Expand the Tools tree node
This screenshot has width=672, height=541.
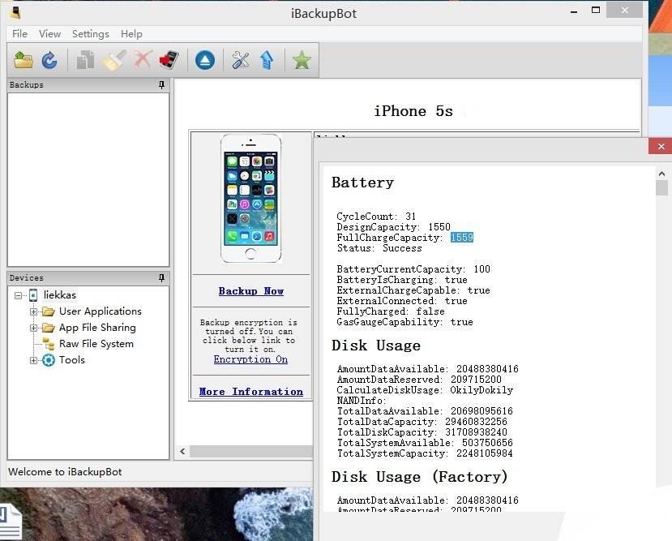[34, 360]
